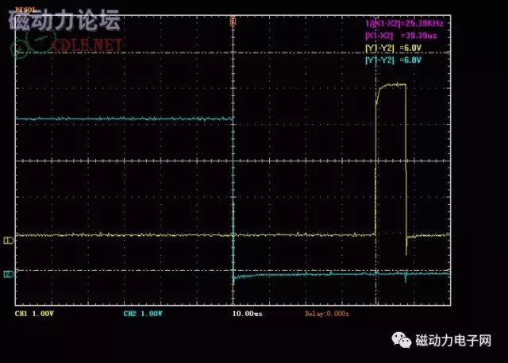This screenshot has height=363, width=508.
Task: Click the 10.00us timebase readout
Action: click(x=247, y=314)
